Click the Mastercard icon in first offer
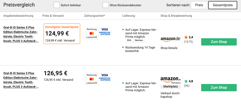This screenshot has width=241, height=107. point(92,33)
